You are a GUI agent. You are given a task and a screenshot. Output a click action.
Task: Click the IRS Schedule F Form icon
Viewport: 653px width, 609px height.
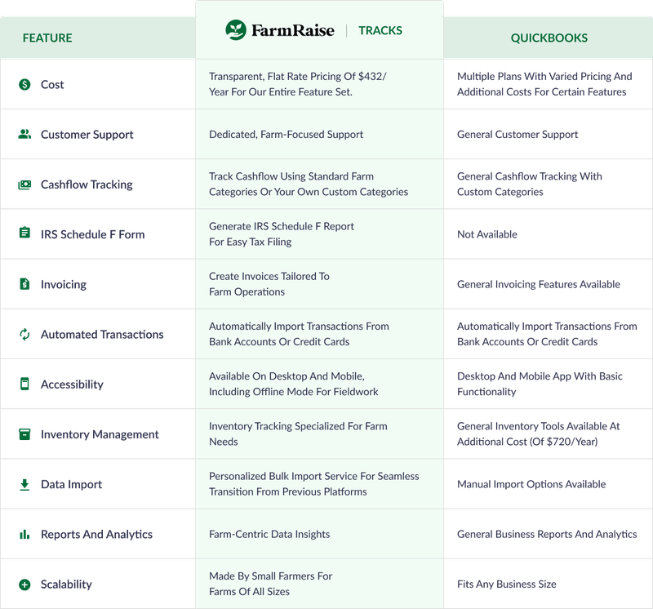coord(25,233)
